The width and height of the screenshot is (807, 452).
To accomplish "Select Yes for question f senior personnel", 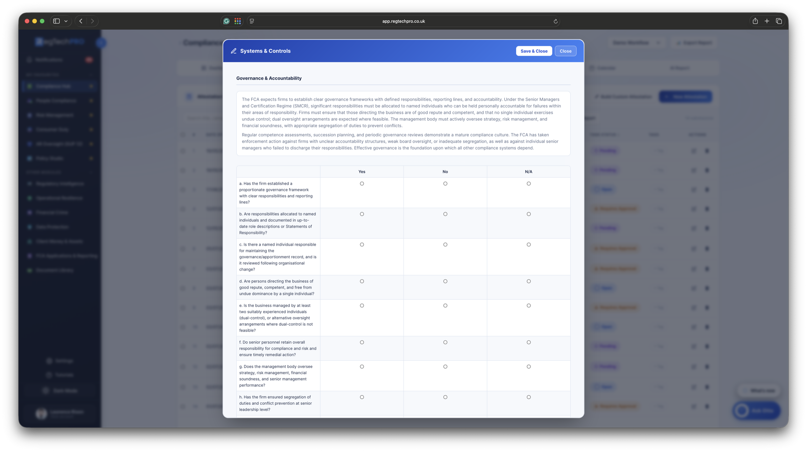I will point(362,342).
